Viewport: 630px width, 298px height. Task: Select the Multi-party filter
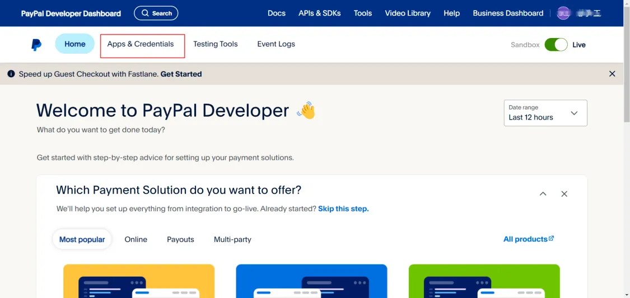(232, 239)
